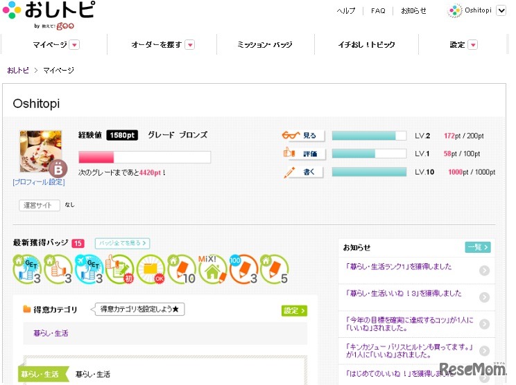Click the pink experience progress bar
Viewport: 516px width, 385px height.
click(144, 157)
